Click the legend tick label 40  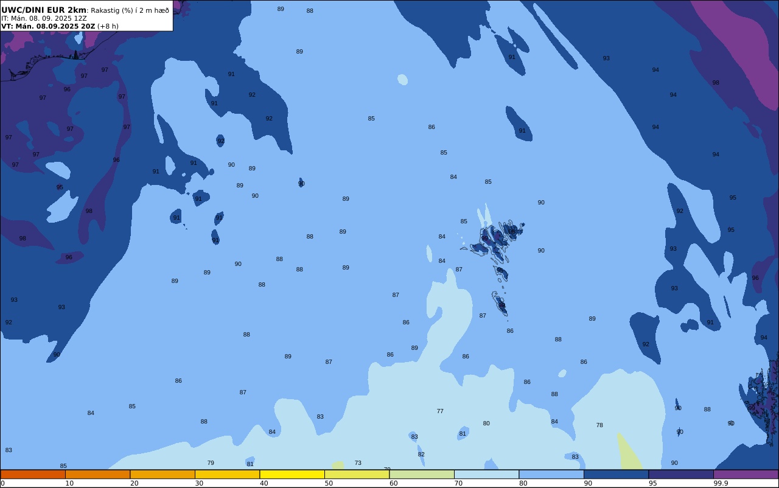(x=264, y=483)
